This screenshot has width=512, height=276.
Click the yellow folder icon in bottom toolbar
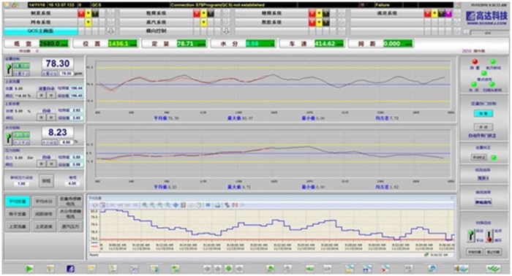pyautogui.click(x=91, y=269)
